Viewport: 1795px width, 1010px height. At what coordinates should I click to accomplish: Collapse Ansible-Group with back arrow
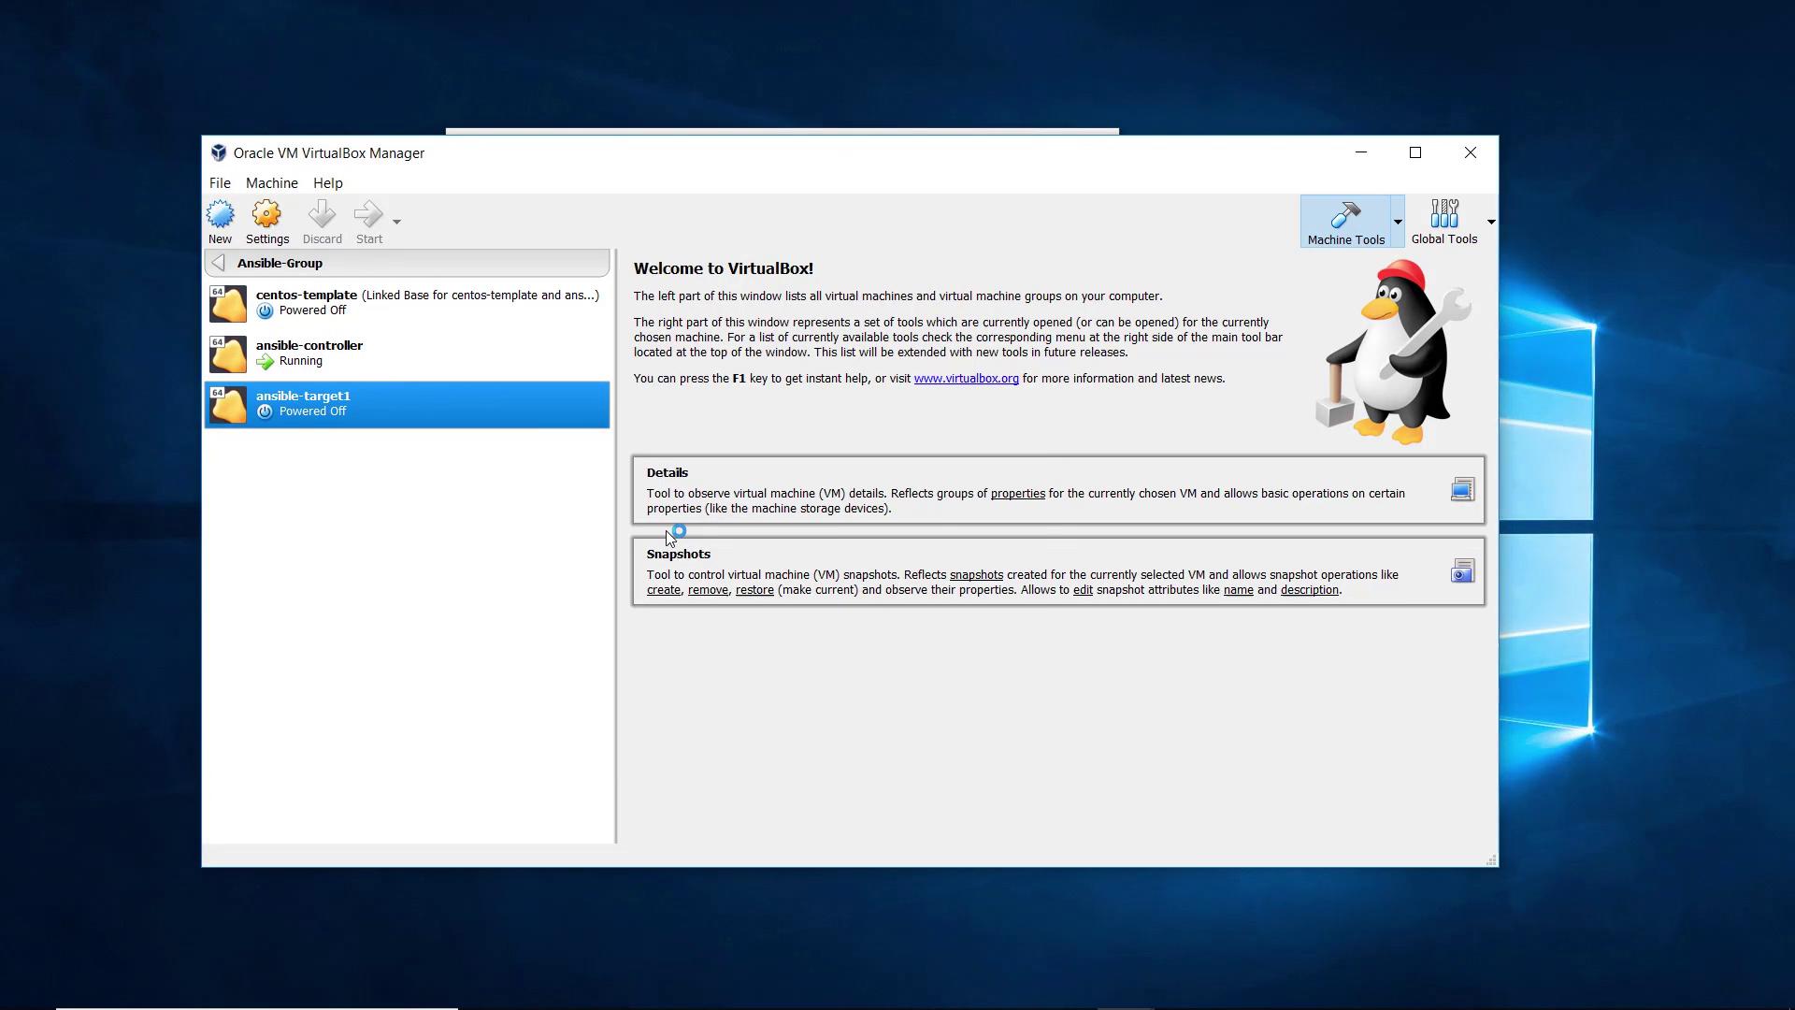(219, 263)
